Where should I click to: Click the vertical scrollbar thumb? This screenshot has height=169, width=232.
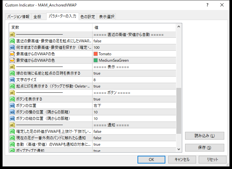(179, 111)
